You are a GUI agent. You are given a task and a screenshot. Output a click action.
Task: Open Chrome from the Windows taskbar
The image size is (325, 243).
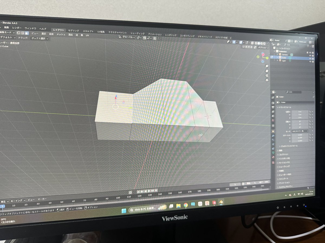tap(186, 205)
